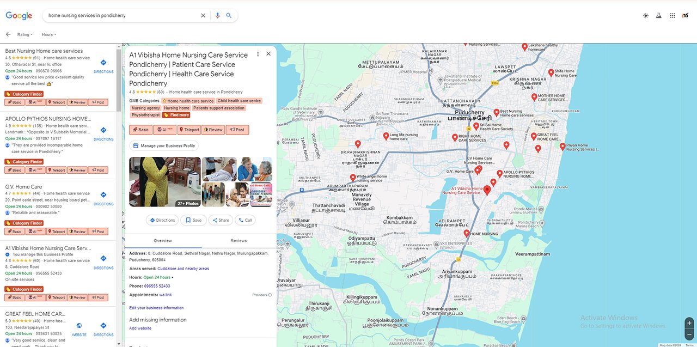Select Shifa Home Nursing Services map pin

click(x=551, y=72)
